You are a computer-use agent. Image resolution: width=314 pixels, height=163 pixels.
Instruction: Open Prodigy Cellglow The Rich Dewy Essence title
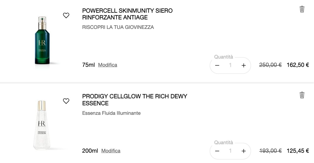(x=135, y=100)
